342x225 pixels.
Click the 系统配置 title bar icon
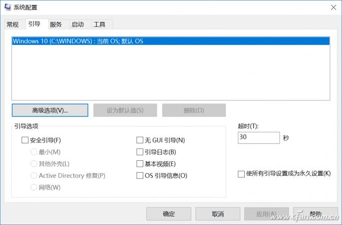(7, 7)
